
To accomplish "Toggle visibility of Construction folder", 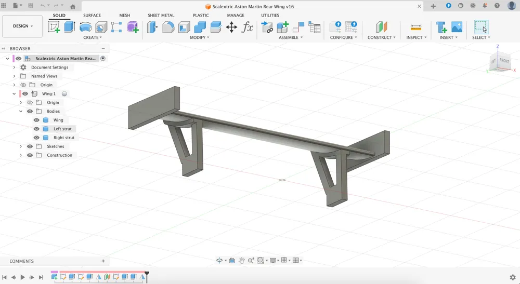I will point(30,155).
